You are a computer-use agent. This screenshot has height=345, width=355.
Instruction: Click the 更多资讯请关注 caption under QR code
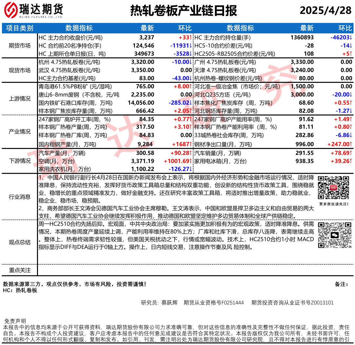click(x=333, y=204)
